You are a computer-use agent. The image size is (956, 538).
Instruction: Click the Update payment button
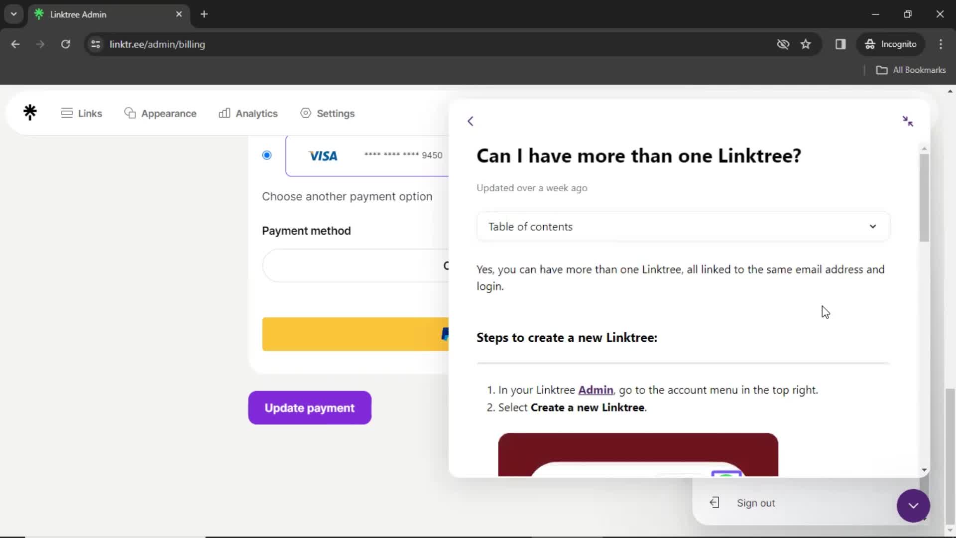[310, 408]
